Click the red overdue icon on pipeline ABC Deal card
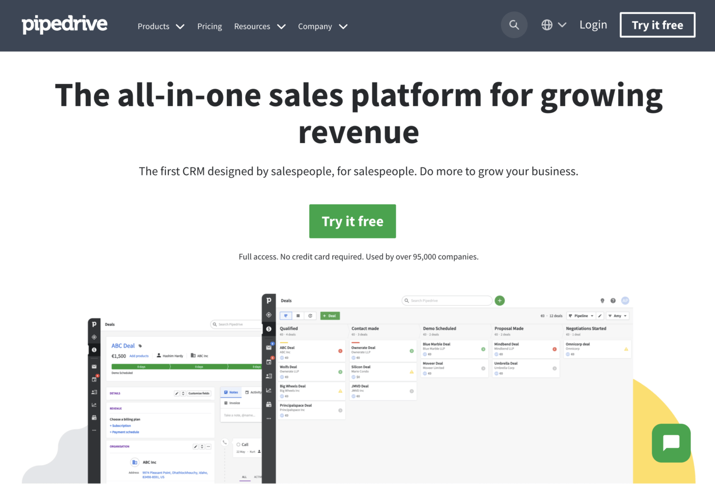715x488 pixels. click(340, 351)
